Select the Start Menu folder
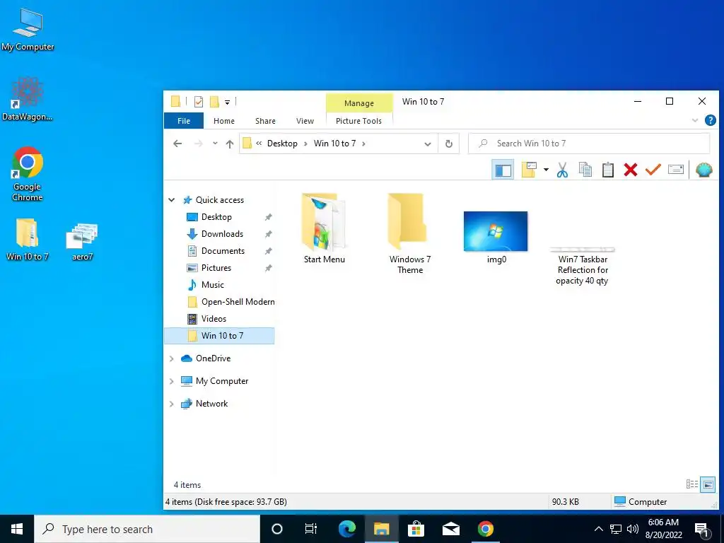Viewport: 724px width, 543px height. tap(324, 229)
